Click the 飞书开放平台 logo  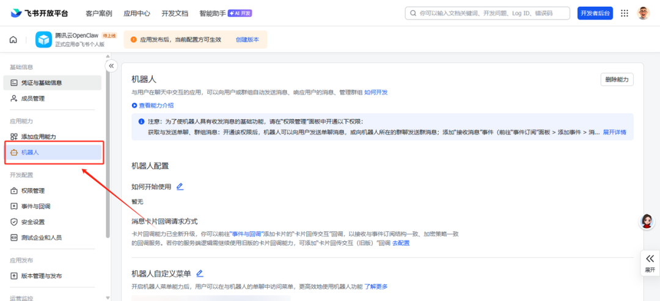click(39, 13)
